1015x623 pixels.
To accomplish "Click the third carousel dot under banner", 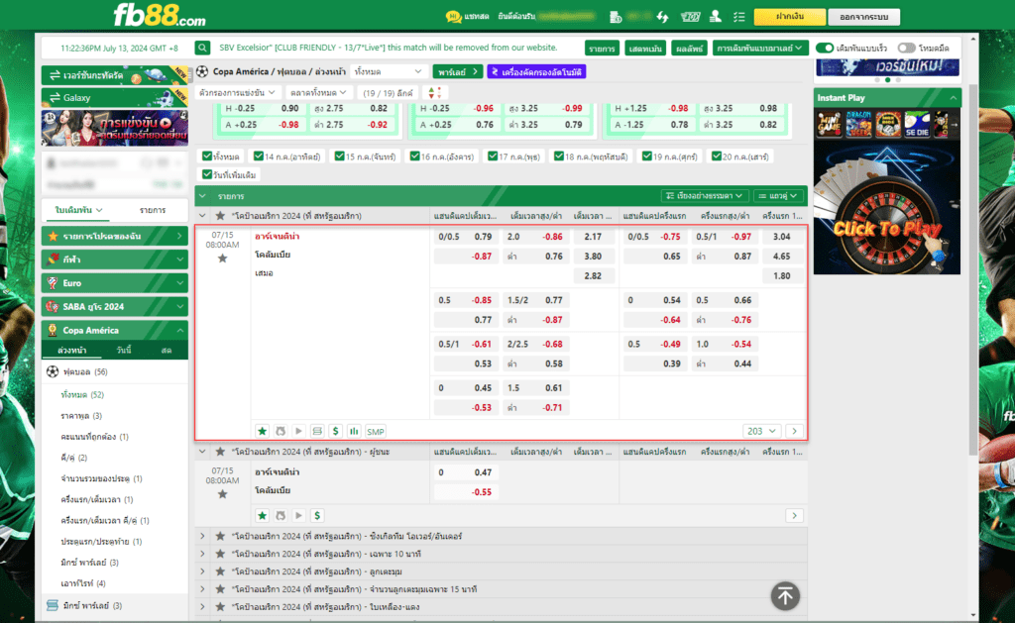I will 898,80.
